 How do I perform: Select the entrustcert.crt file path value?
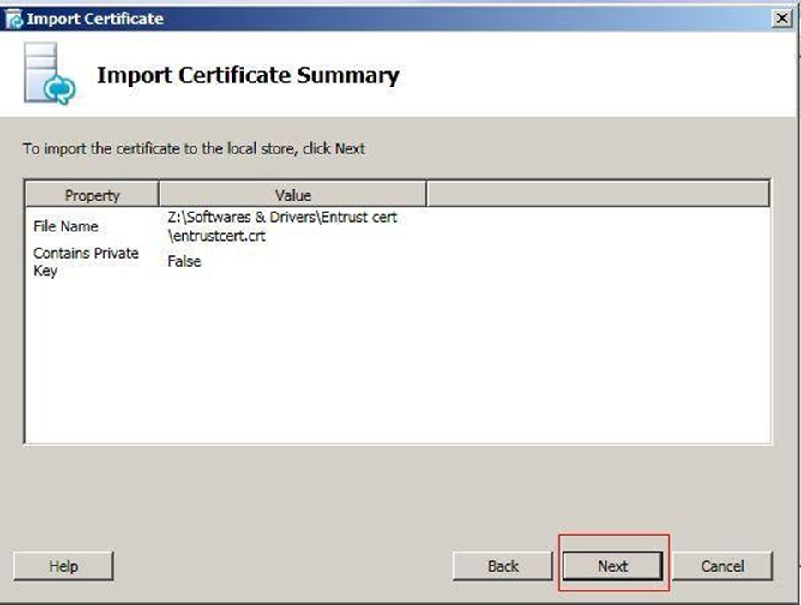[x=282, y=226]
